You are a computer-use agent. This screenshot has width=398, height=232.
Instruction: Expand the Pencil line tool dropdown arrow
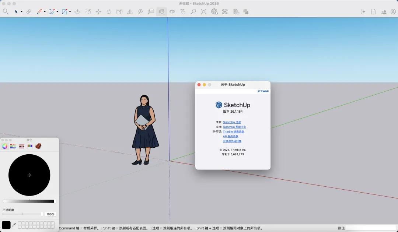click(x=45, y=12)
